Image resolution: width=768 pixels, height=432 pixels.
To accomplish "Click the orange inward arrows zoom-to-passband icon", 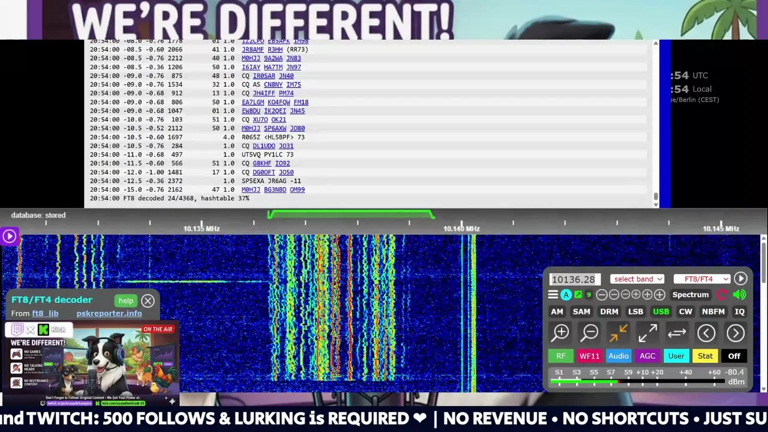I will (618, 332).
